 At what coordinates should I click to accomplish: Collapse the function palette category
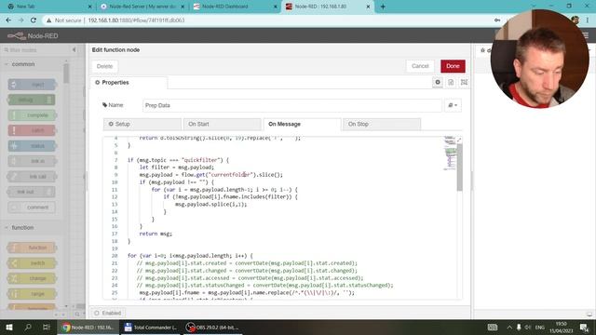[22, 227]
